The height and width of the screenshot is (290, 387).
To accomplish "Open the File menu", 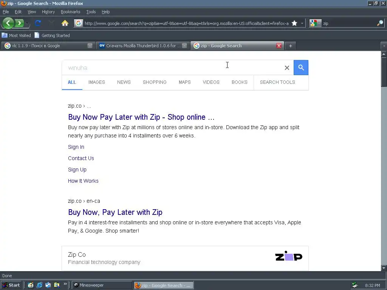I will tap(6, 12).
